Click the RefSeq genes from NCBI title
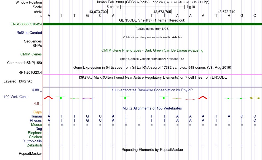 point(153,29)
